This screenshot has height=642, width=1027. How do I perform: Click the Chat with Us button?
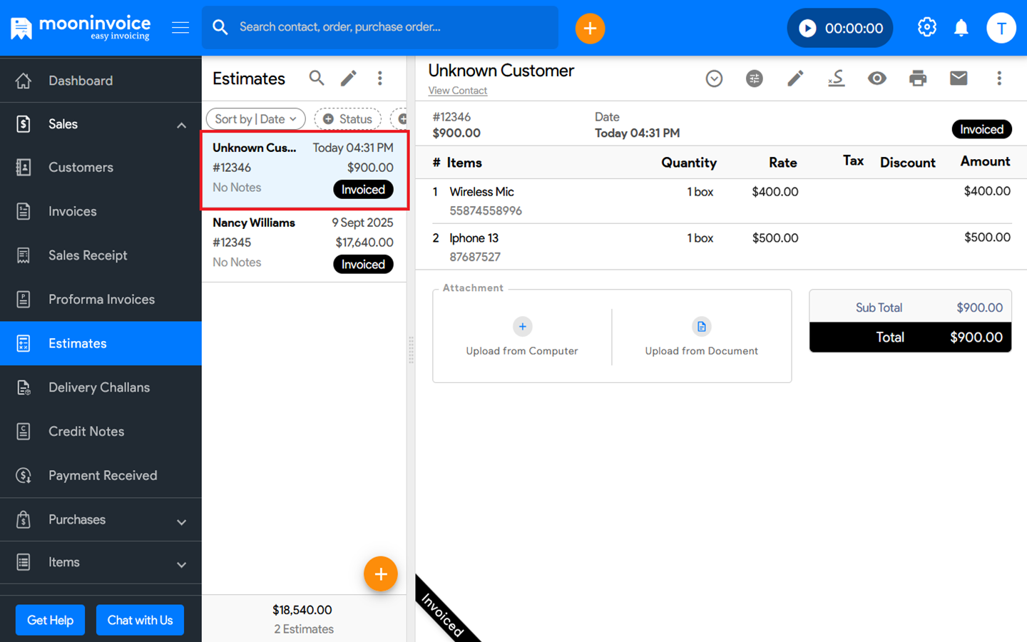(x=140, y=620)
